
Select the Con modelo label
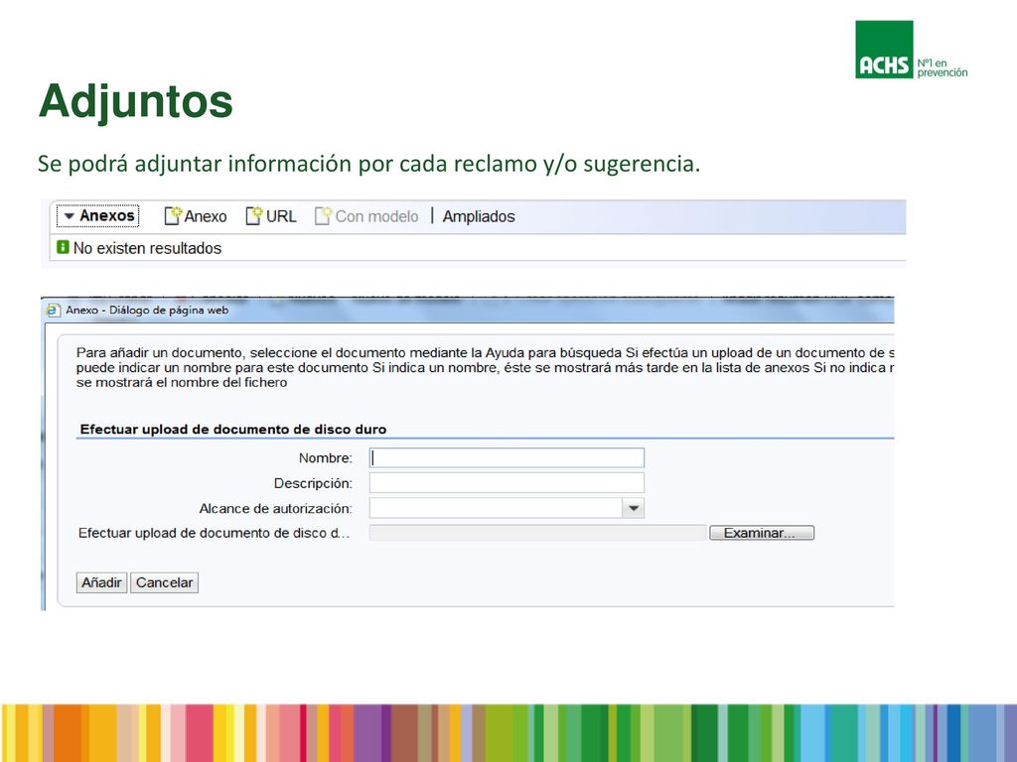coord(376,216)
